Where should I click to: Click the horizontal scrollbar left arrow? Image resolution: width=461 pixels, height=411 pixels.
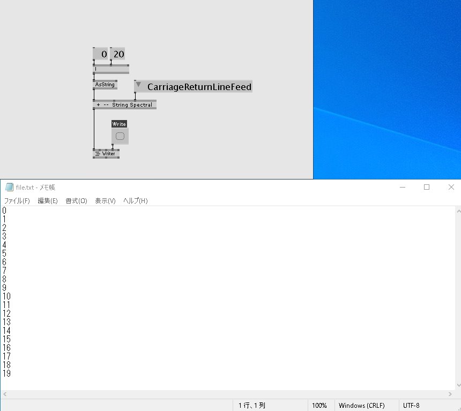coord(5,394)
